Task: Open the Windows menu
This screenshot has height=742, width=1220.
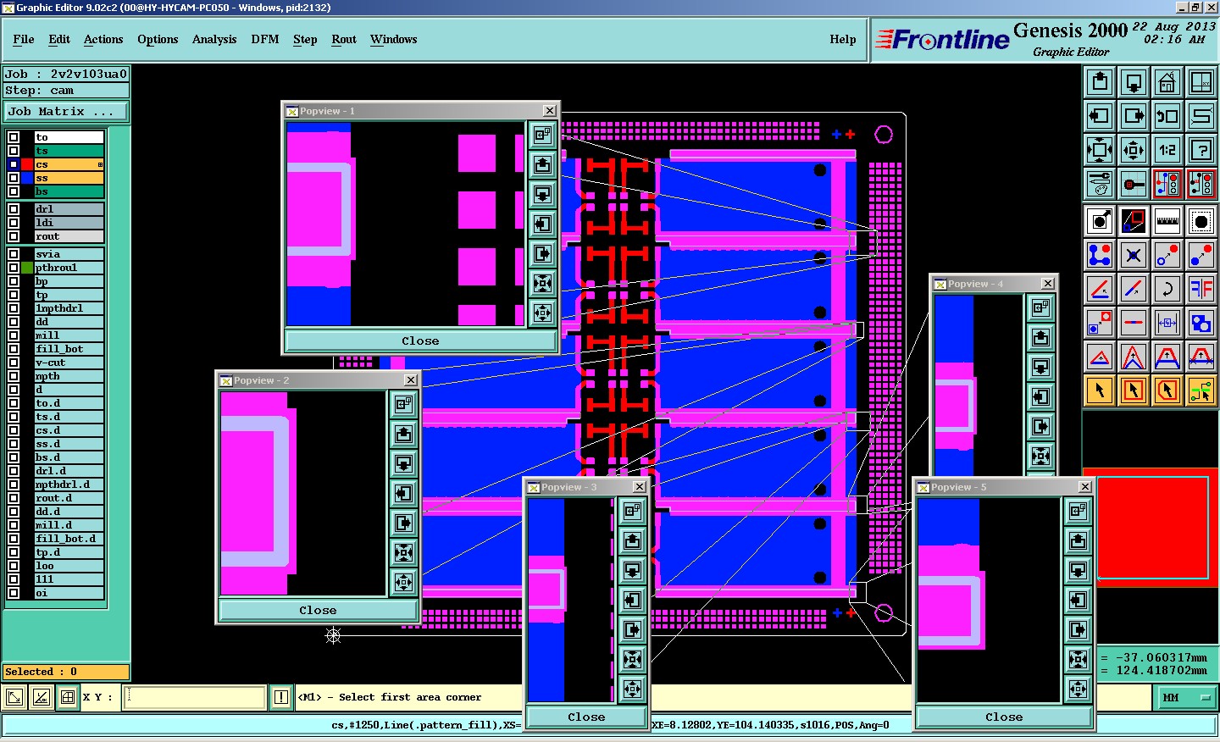Action: click(394, 39)
